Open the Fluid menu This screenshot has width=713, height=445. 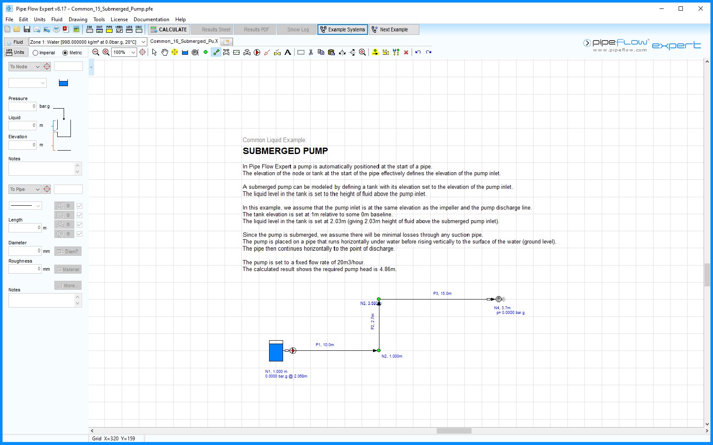click(57, 19)
